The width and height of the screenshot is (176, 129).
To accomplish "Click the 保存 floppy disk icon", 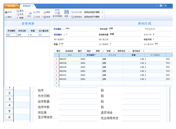I will 66,12.
